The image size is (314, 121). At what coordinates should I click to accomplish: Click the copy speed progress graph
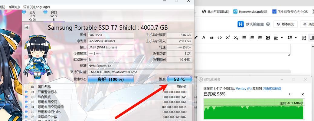pyautogui.click(x=254, y=109)
